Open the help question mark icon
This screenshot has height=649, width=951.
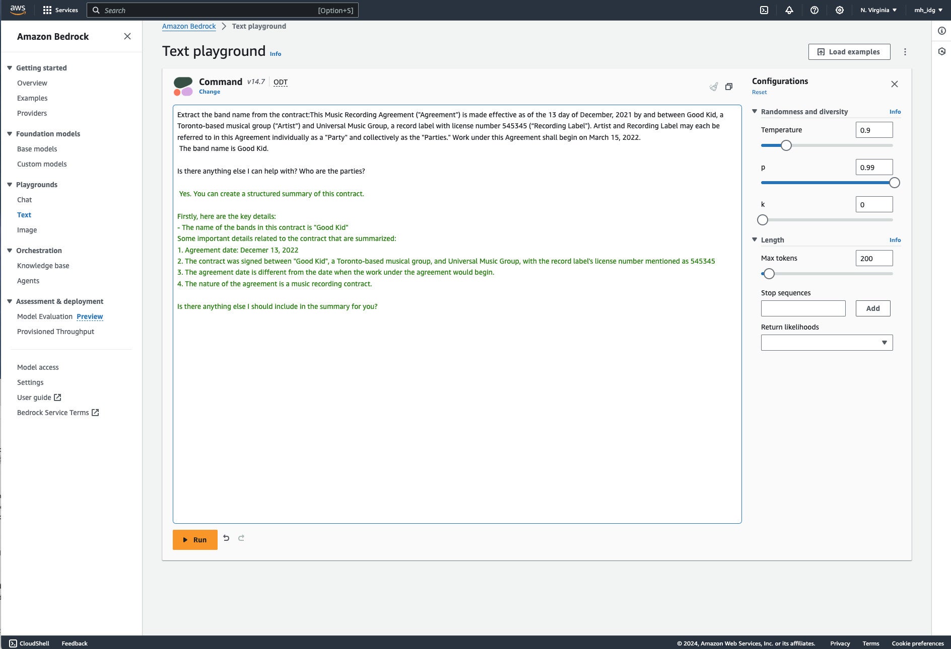pos(814,10)
